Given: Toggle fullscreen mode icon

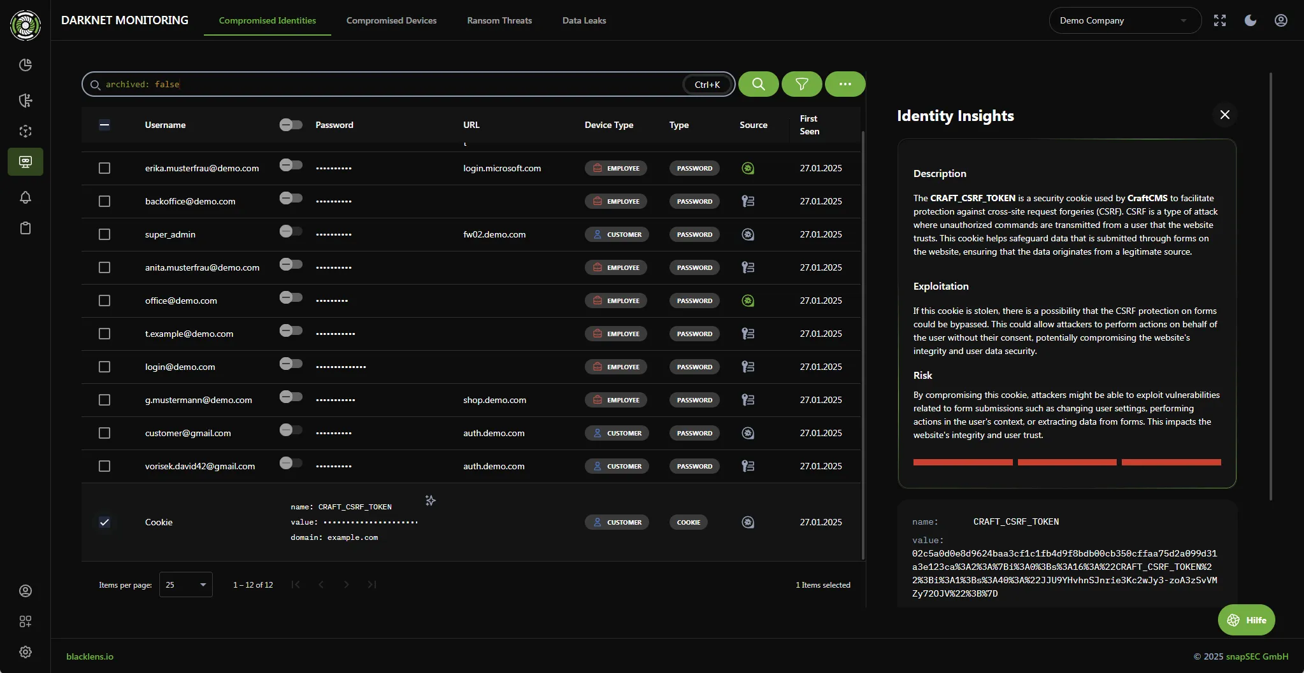Looking at the screenshot, I should 1220,20.
